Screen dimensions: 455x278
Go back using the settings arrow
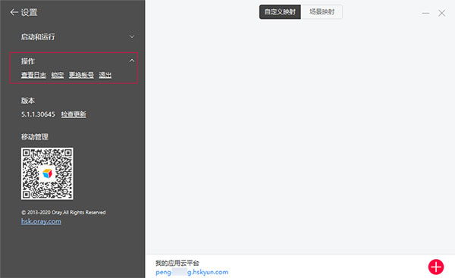(14, 12)
